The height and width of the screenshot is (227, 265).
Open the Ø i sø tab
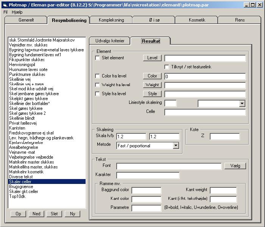154,20
